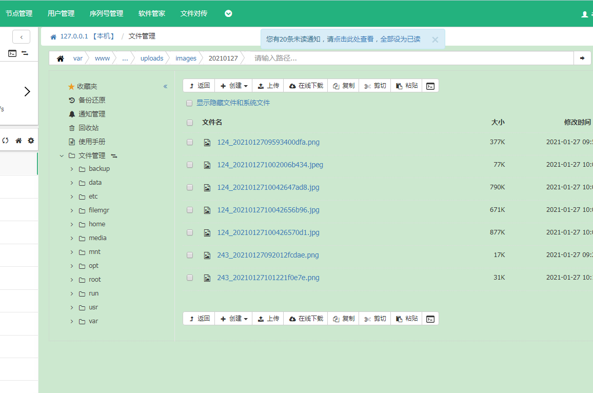Expand the var folder tree node
This screenshot has height=393, width=593.
coord(72,321)
